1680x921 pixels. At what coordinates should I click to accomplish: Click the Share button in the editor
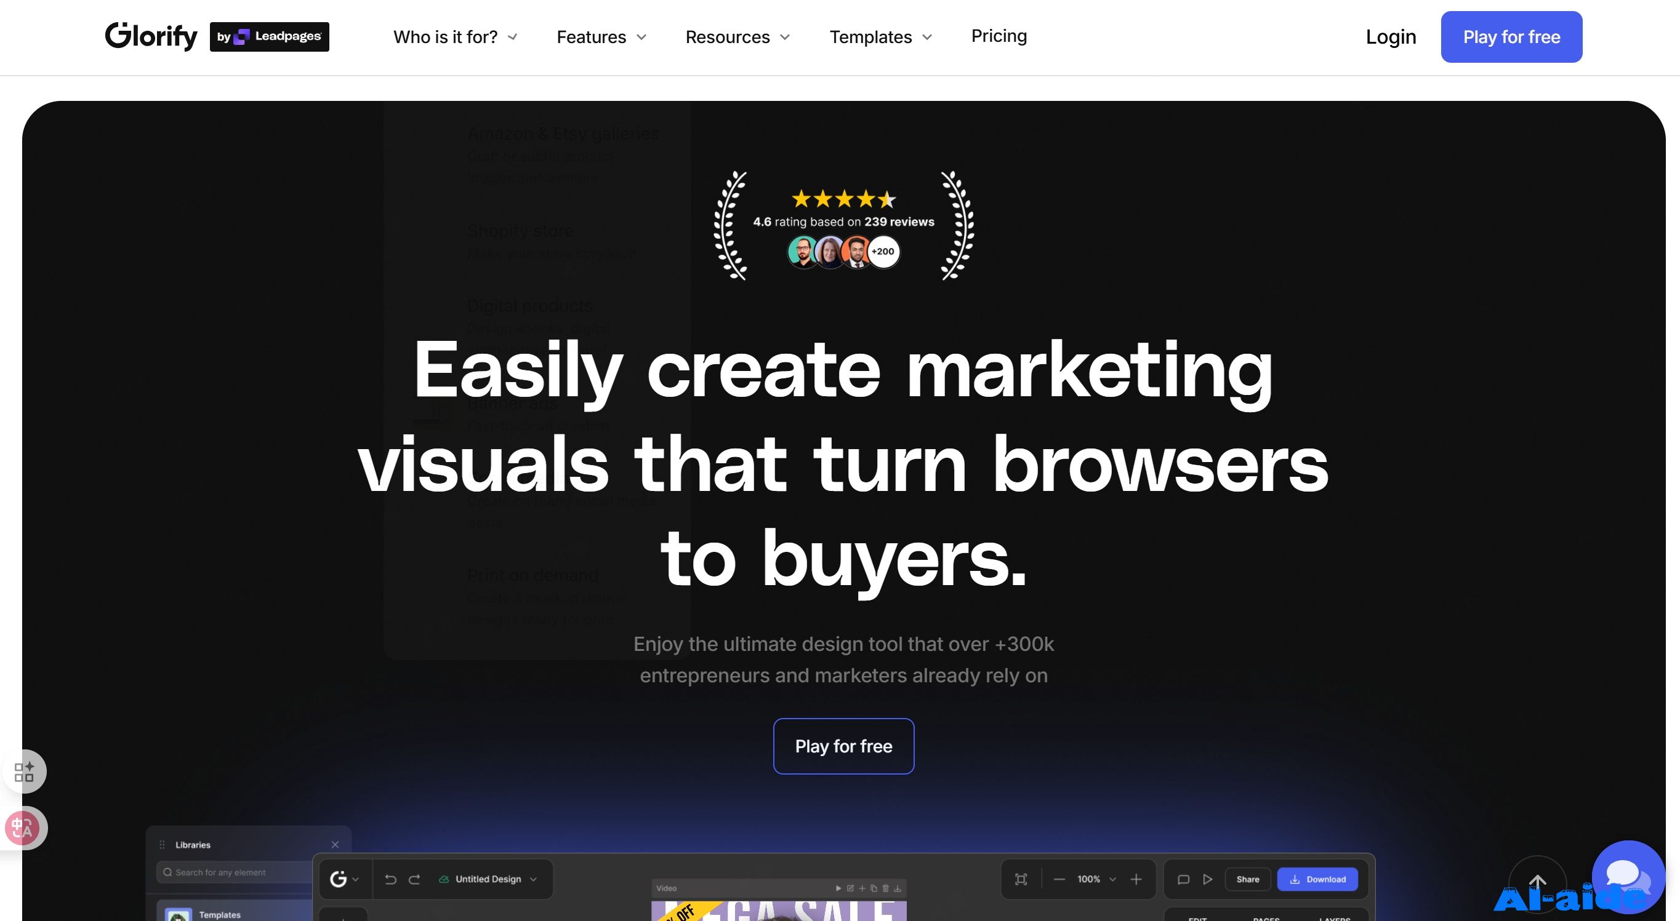pos(1248,879)
